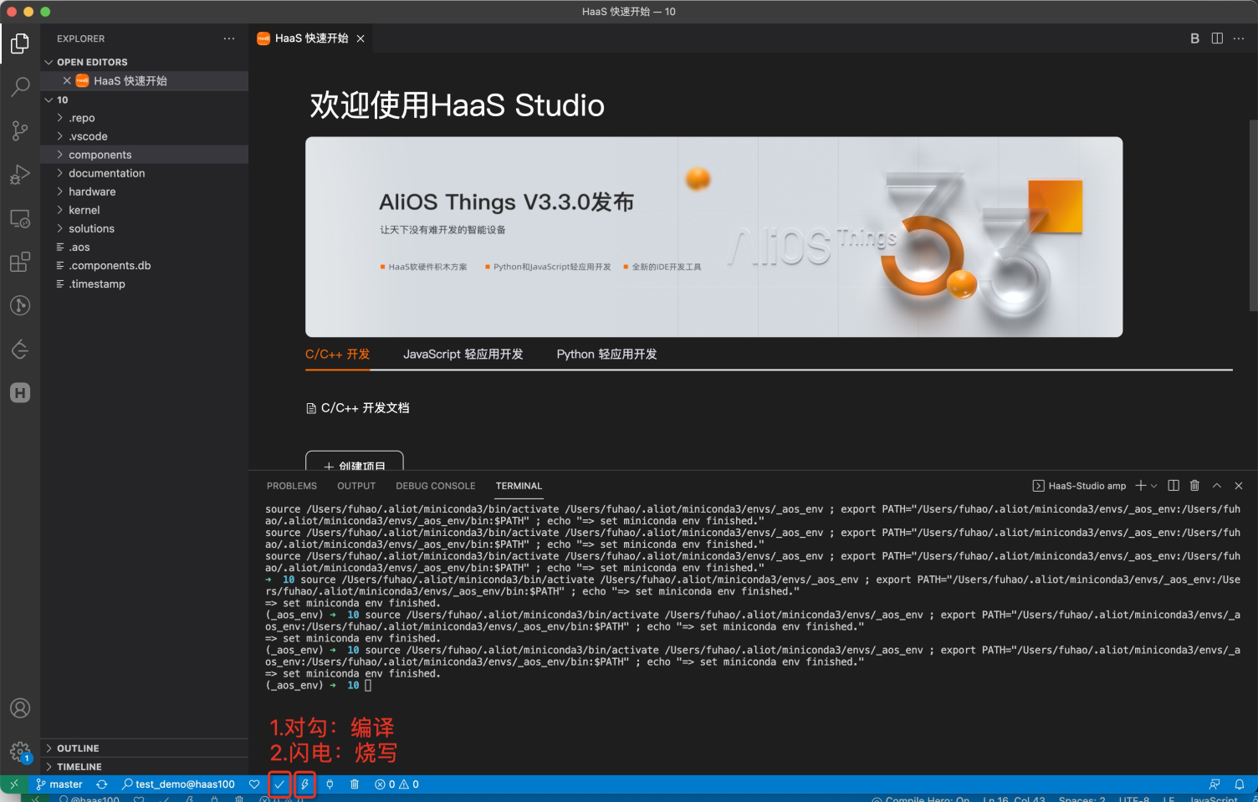The image size is (1258, 802).
Task: Kill the terminal with trash icon
Action: pyautogui.click(x=1194, y=486)
